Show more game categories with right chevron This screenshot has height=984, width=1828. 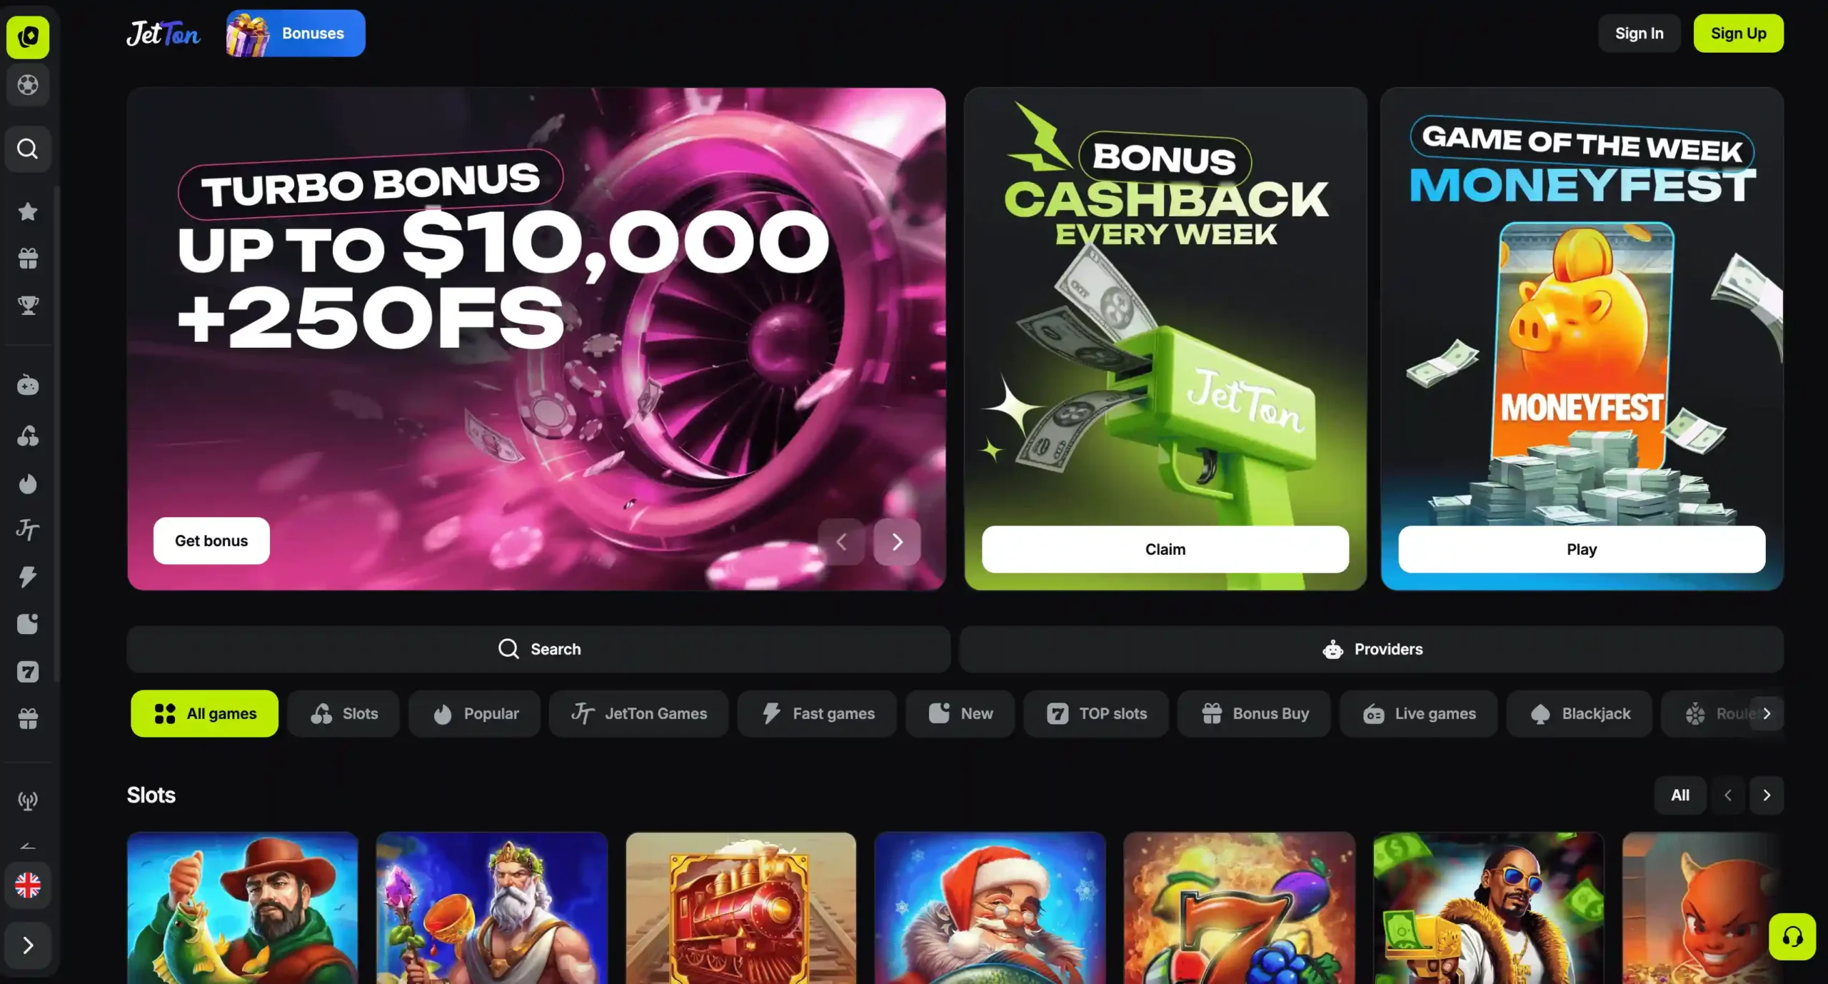[x=1767, y=713]
